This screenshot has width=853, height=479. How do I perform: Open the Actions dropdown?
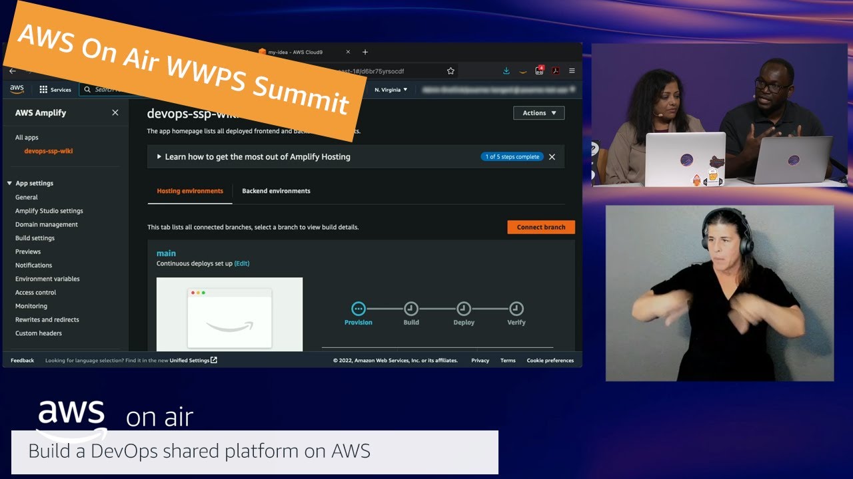pos(539,113)
